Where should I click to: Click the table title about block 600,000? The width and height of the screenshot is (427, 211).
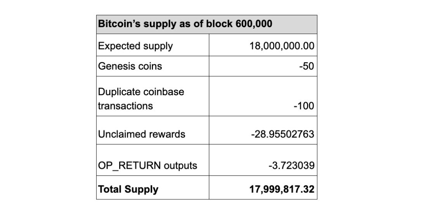pyautogui.click(x=185, y=24)
